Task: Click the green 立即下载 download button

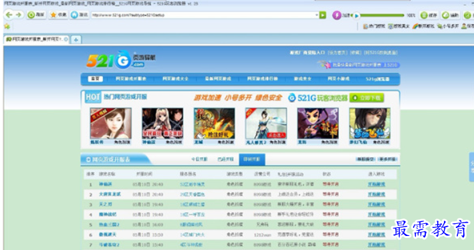Action: 367,98
